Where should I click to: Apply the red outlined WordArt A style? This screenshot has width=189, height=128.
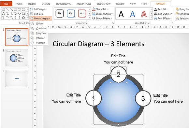point(144,14)
